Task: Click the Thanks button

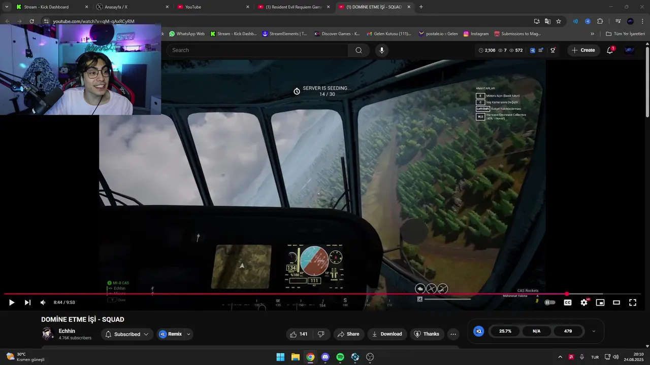Action: (426, 334)
